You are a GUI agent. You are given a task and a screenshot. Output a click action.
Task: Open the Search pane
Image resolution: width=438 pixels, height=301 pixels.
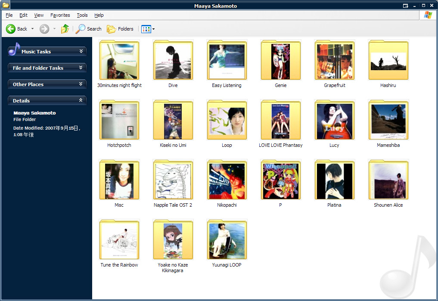(x=89, y=29)
